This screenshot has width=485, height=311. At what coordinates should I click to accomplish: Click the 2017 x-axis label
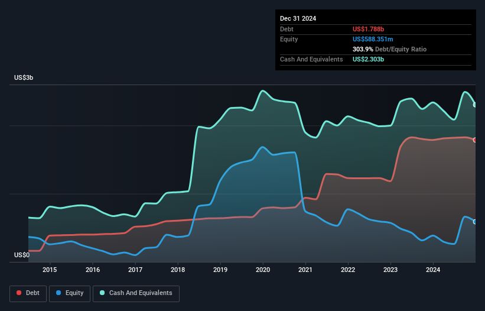pyautogui.click(x=135, y=270)
